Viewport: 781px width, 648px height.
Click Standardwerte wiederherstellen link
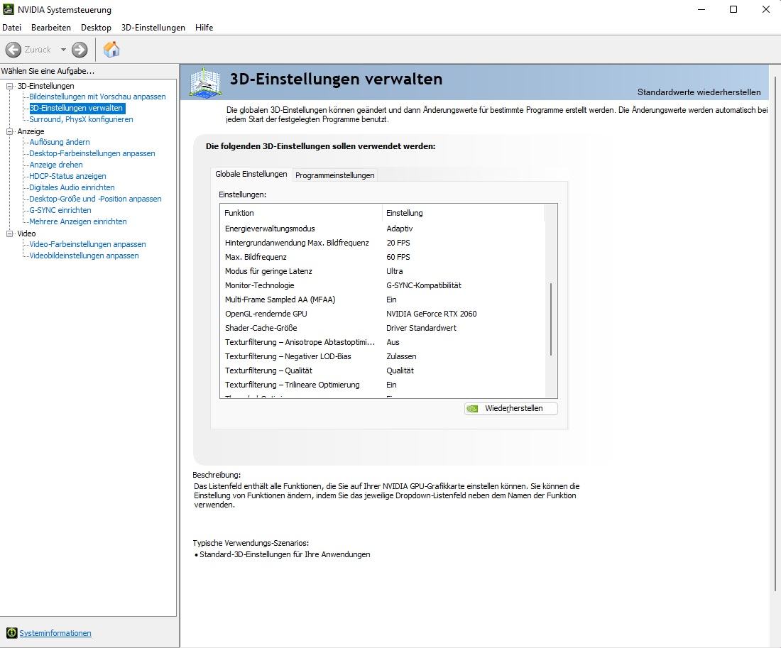point(699,92)
